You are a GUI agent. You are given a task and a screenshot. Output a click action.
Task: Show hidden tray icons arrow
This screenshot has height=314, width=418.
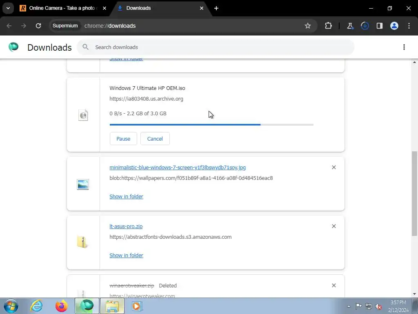click(x=349, y=306)
